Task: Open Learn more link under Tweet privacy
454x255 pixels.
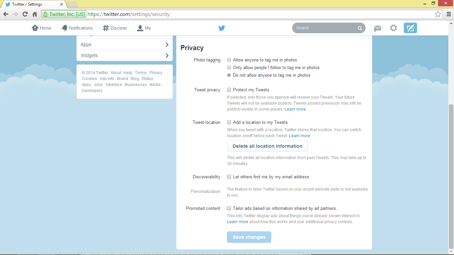Action: click(x=295, y=109)
